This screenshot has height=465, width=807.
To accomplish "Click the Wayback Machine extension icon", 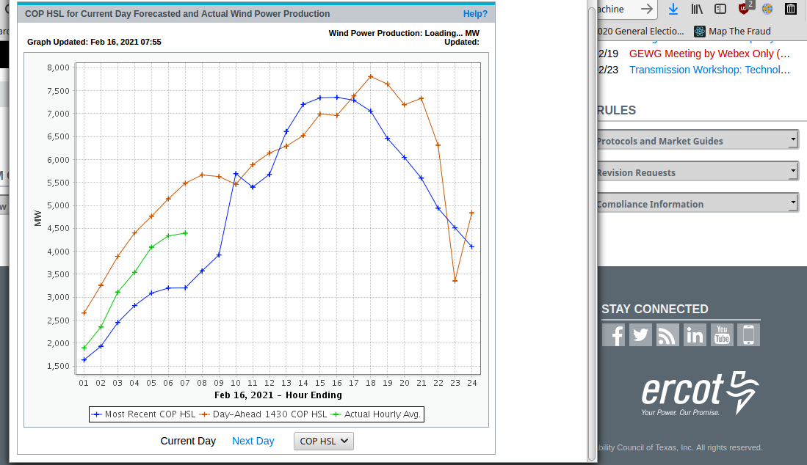I will pos(791,9).
